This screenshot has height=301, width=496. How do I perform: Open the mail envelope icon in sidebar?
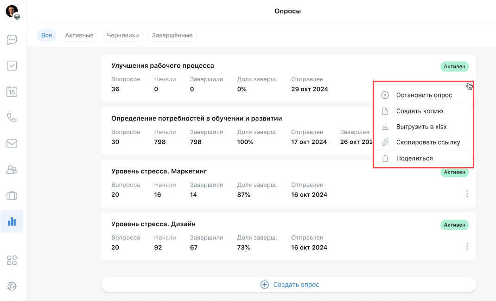coord(12,143)
